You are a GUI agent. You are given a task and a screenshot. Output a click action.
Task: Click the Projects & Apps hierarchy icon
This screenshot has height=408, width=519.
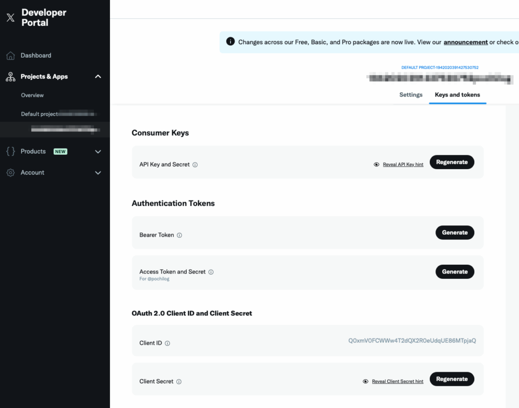(x=10, y=77)
